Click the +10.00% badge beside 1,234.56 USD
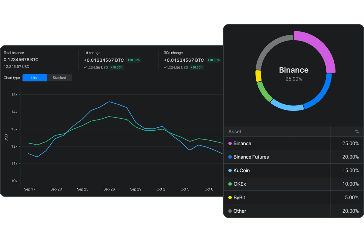Viewport: 364px width, 242px height. [116, 67]
